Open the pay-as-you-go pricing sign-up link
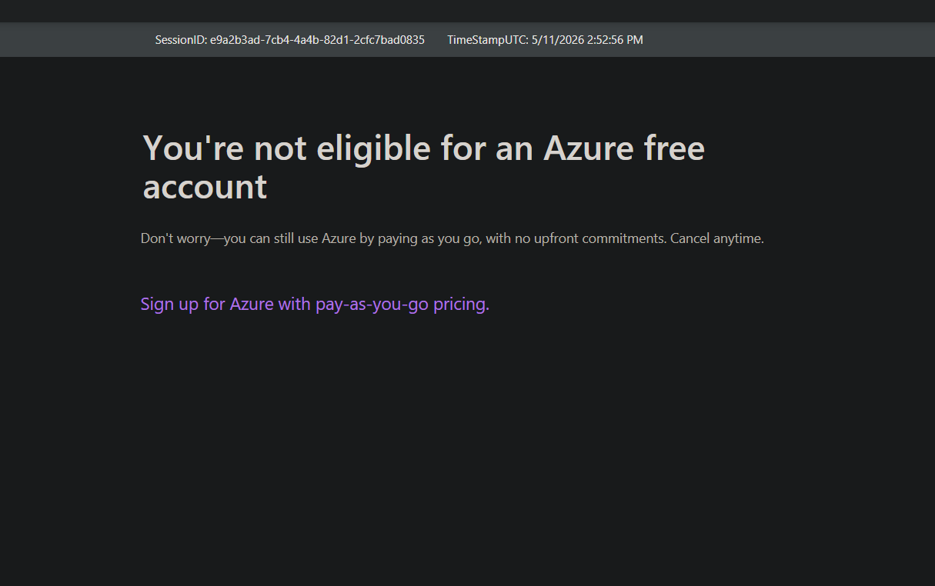Image resolution: width=935 pixels, height=586 pixels. point(315,305)
